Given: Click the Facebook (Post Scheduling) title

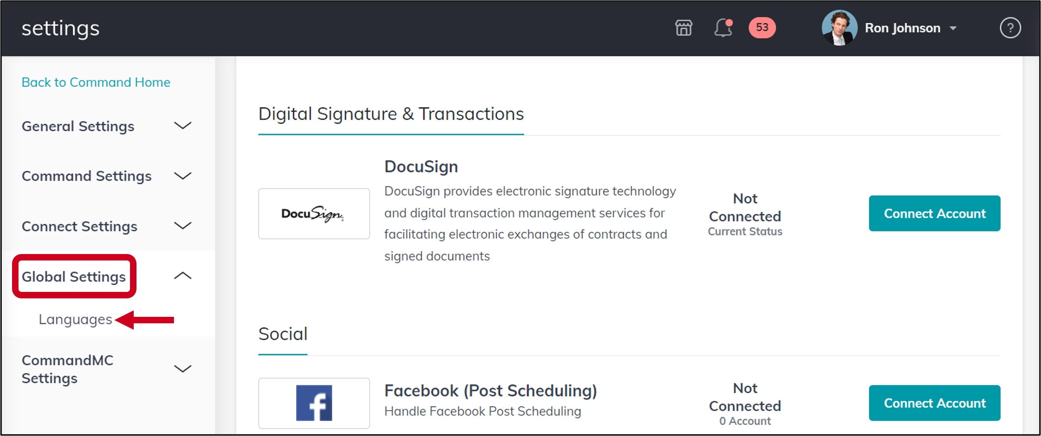Looking at the screenshot, I should (490, 391).
